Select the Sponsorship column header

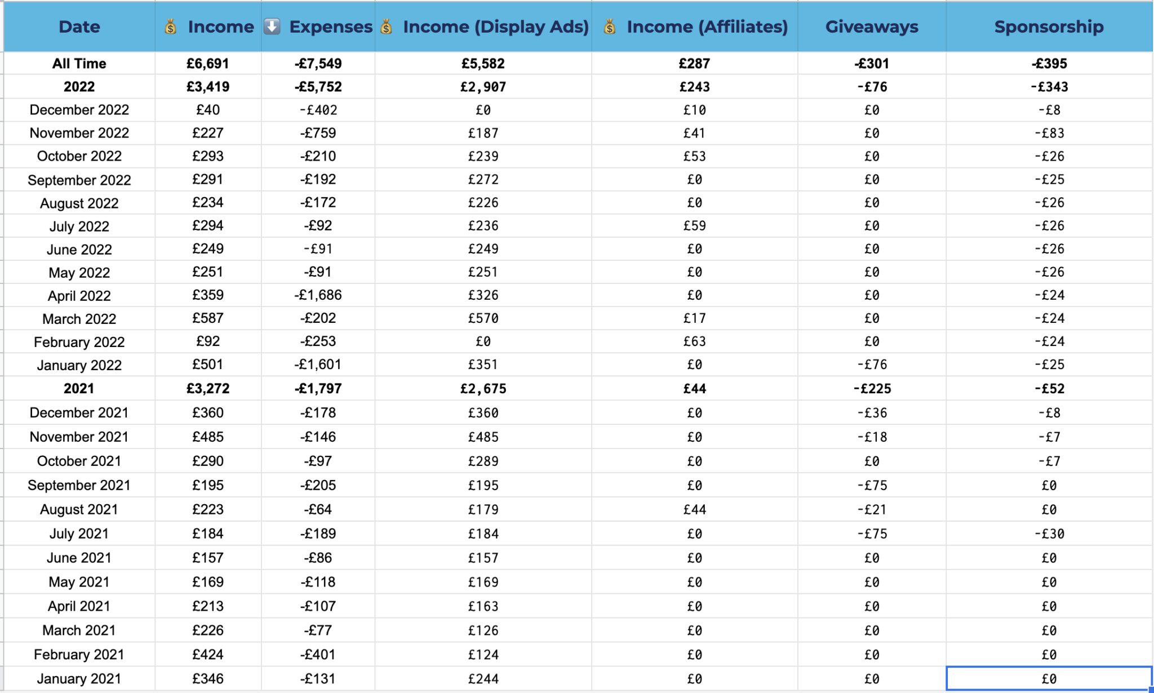pyautogui.click(x=1049, y=26)
